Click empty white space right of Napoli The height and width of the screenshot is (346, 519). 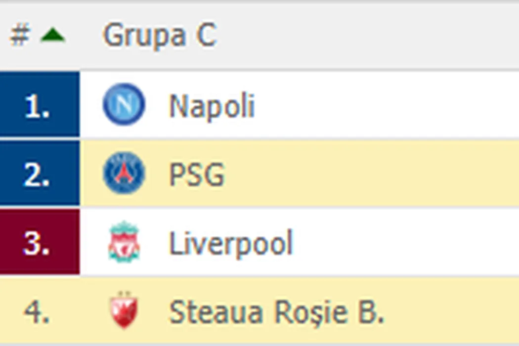coord(386,105)
